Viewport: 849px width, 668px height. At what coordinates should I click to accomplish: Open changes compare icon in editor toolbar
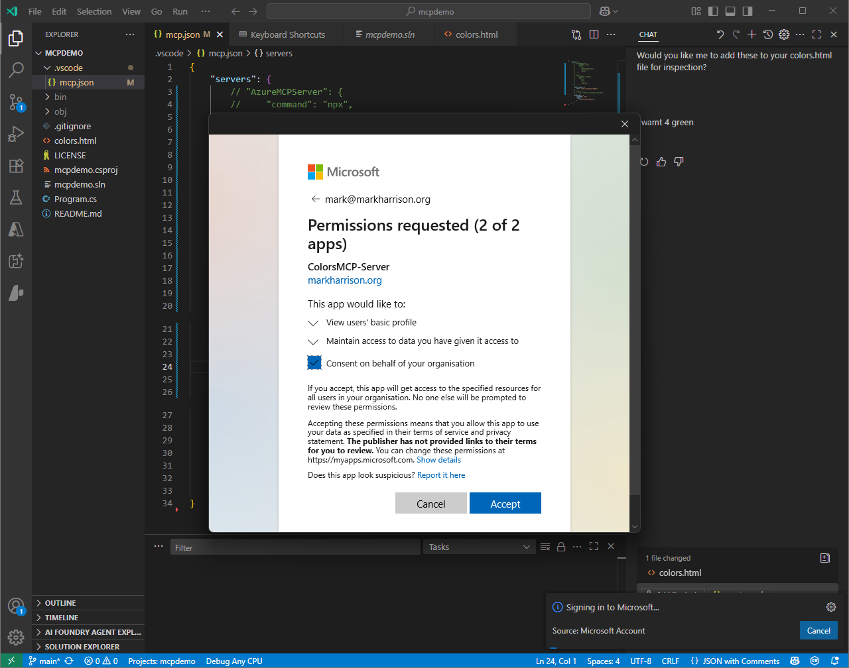coord(576,34)
